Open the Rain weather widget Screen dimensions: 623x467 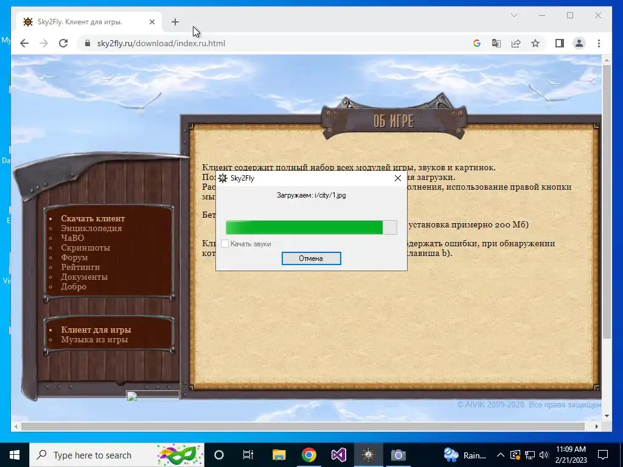(465, 455)
